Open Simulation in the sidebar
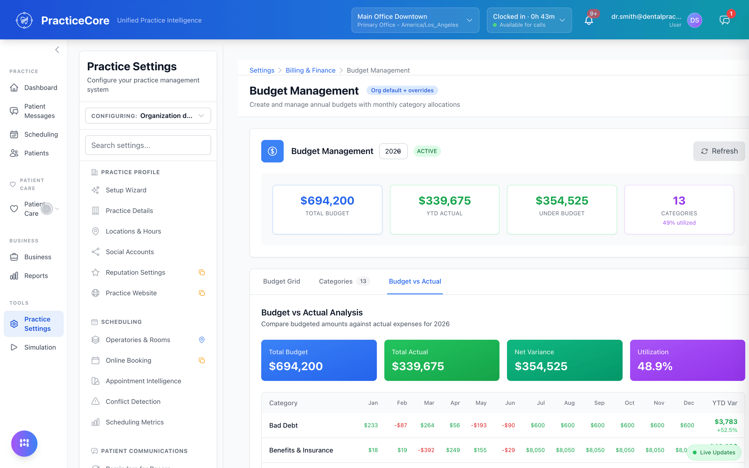Image resolution: width=749 pixels, height=468 pixels. (34, 347)
